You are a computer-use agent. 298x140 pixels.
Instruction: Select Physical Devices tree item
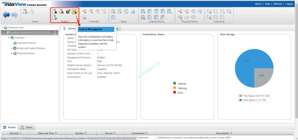click(x=25, y=53)
